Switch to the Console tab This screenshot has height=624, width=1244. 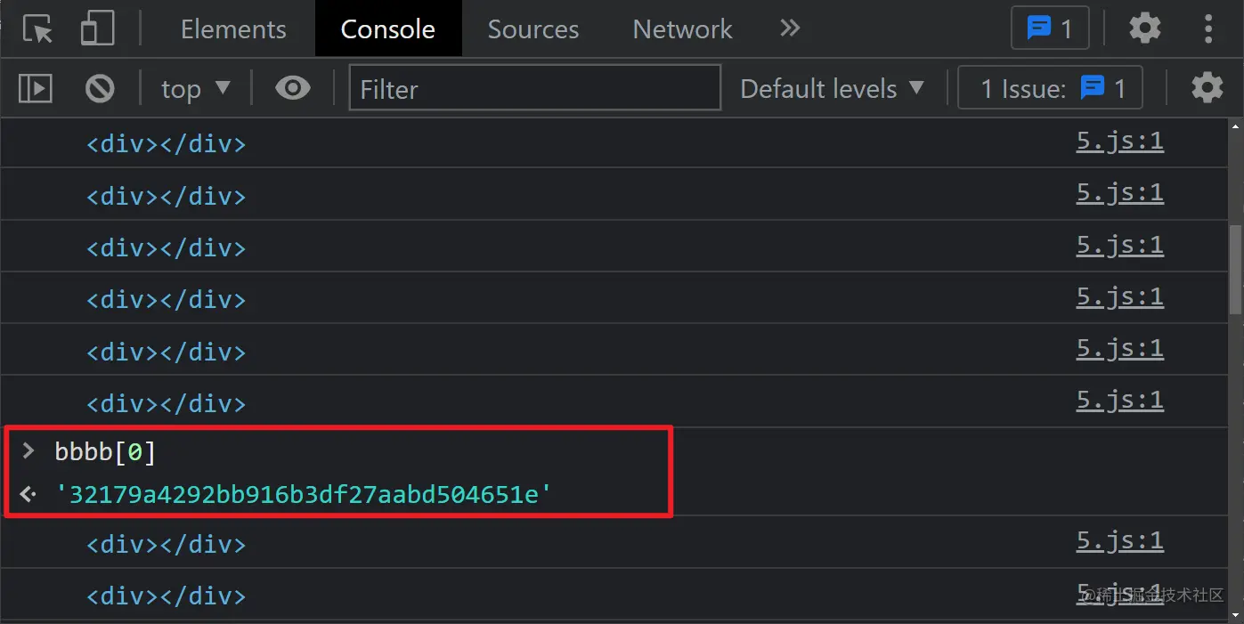388,29
